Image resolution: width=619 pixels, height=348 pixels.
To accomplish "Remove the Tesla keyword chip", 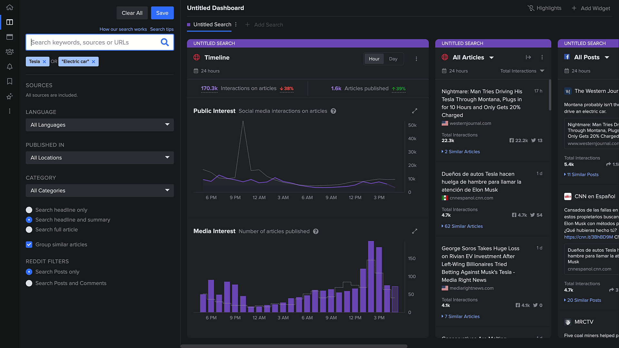I will 44,62.
